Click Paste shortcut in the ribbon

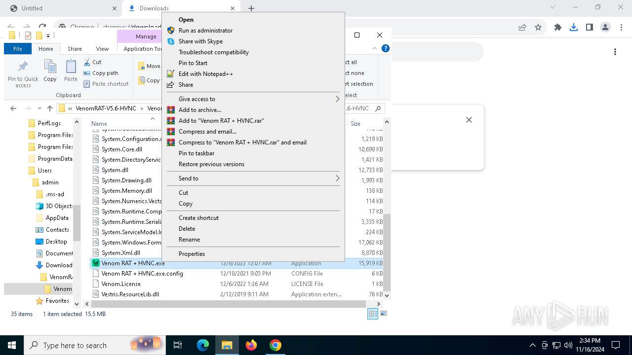[x=106, y=84]
